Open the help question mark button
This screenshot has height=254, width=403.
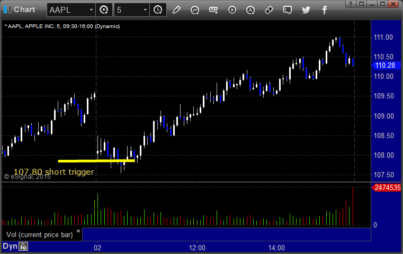pyautogui.click(x=351, y=4)
